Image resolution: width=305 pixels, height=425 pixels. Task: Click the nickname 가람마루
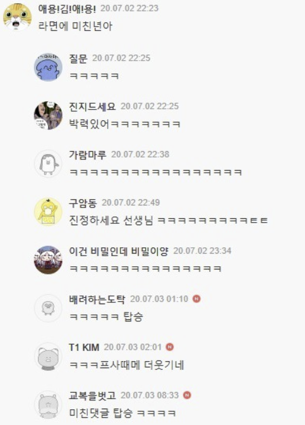click(x=88, y=155)
